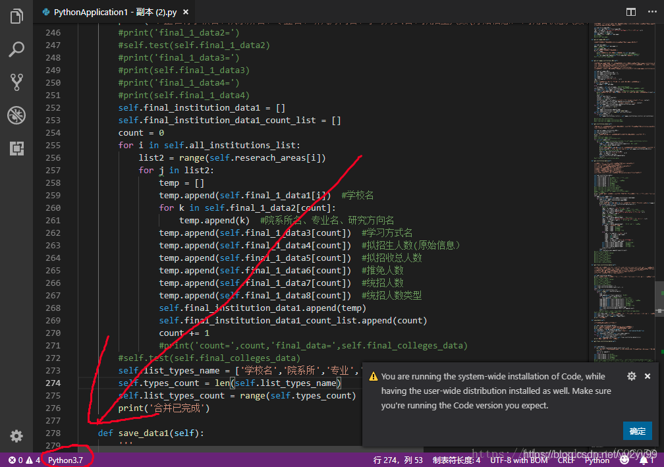Open the Explorer sidebar icon
This screenshot has width=664, height=467.
tap(16, 16)
